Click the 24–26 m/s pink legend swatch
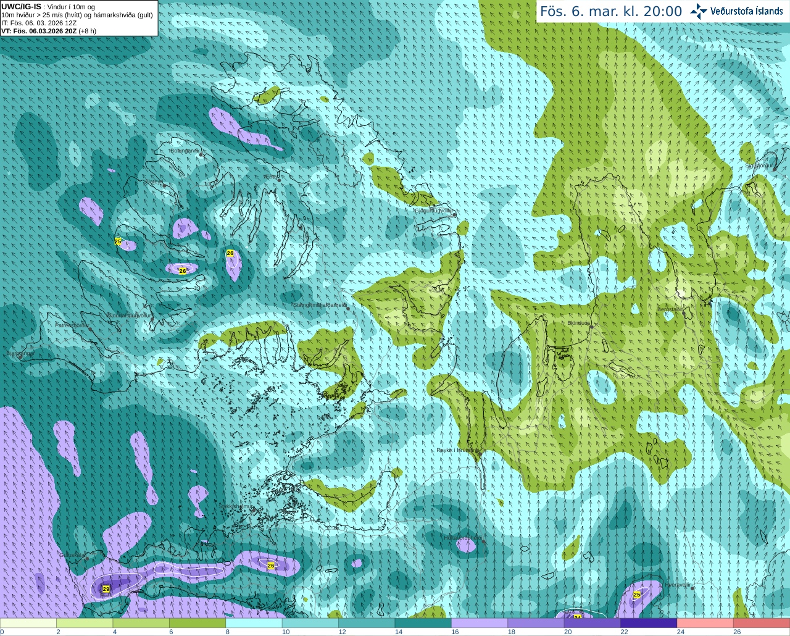 tap(705, 623)
